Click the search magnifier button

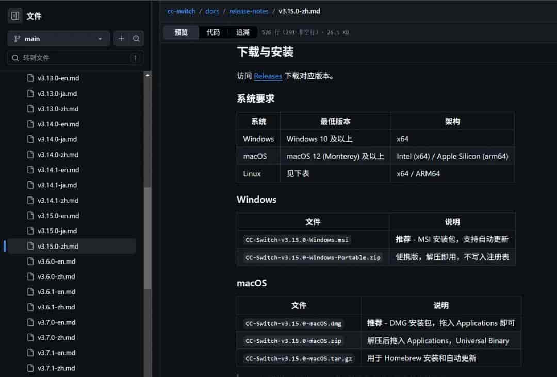click(x=136, y=38)
